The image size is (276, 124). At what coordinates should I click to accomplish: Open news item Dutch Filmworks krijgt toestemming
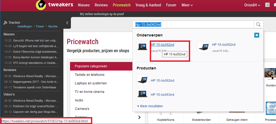[x=36, y=52]
